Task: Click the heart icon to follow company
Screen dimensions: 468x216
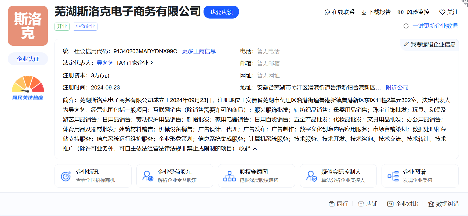Action: [x=442, y=12]
